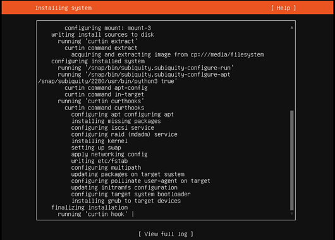Click the Installing system title
The width and height of the screenshot is (335, 240).
(x=63, y=8)
